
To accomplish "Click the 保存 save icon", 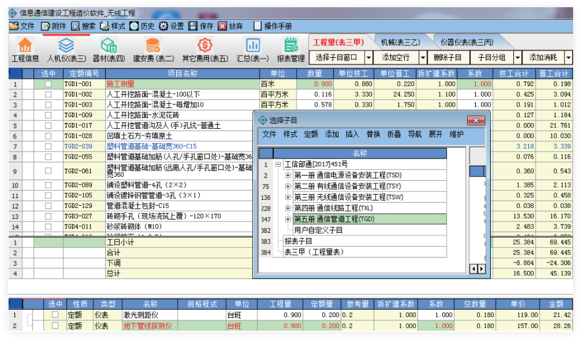I will pyautogui.click(x=193, y=26).
